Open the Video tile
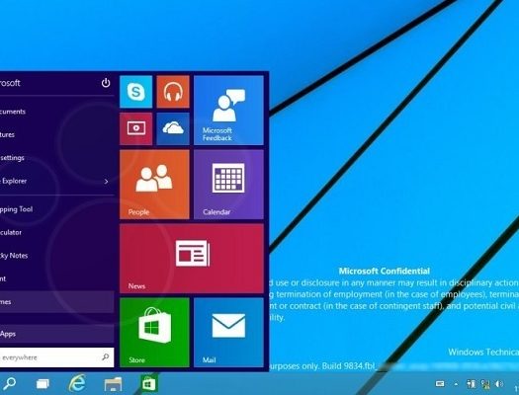Viewport: 519px width, 395px height. 136,128
